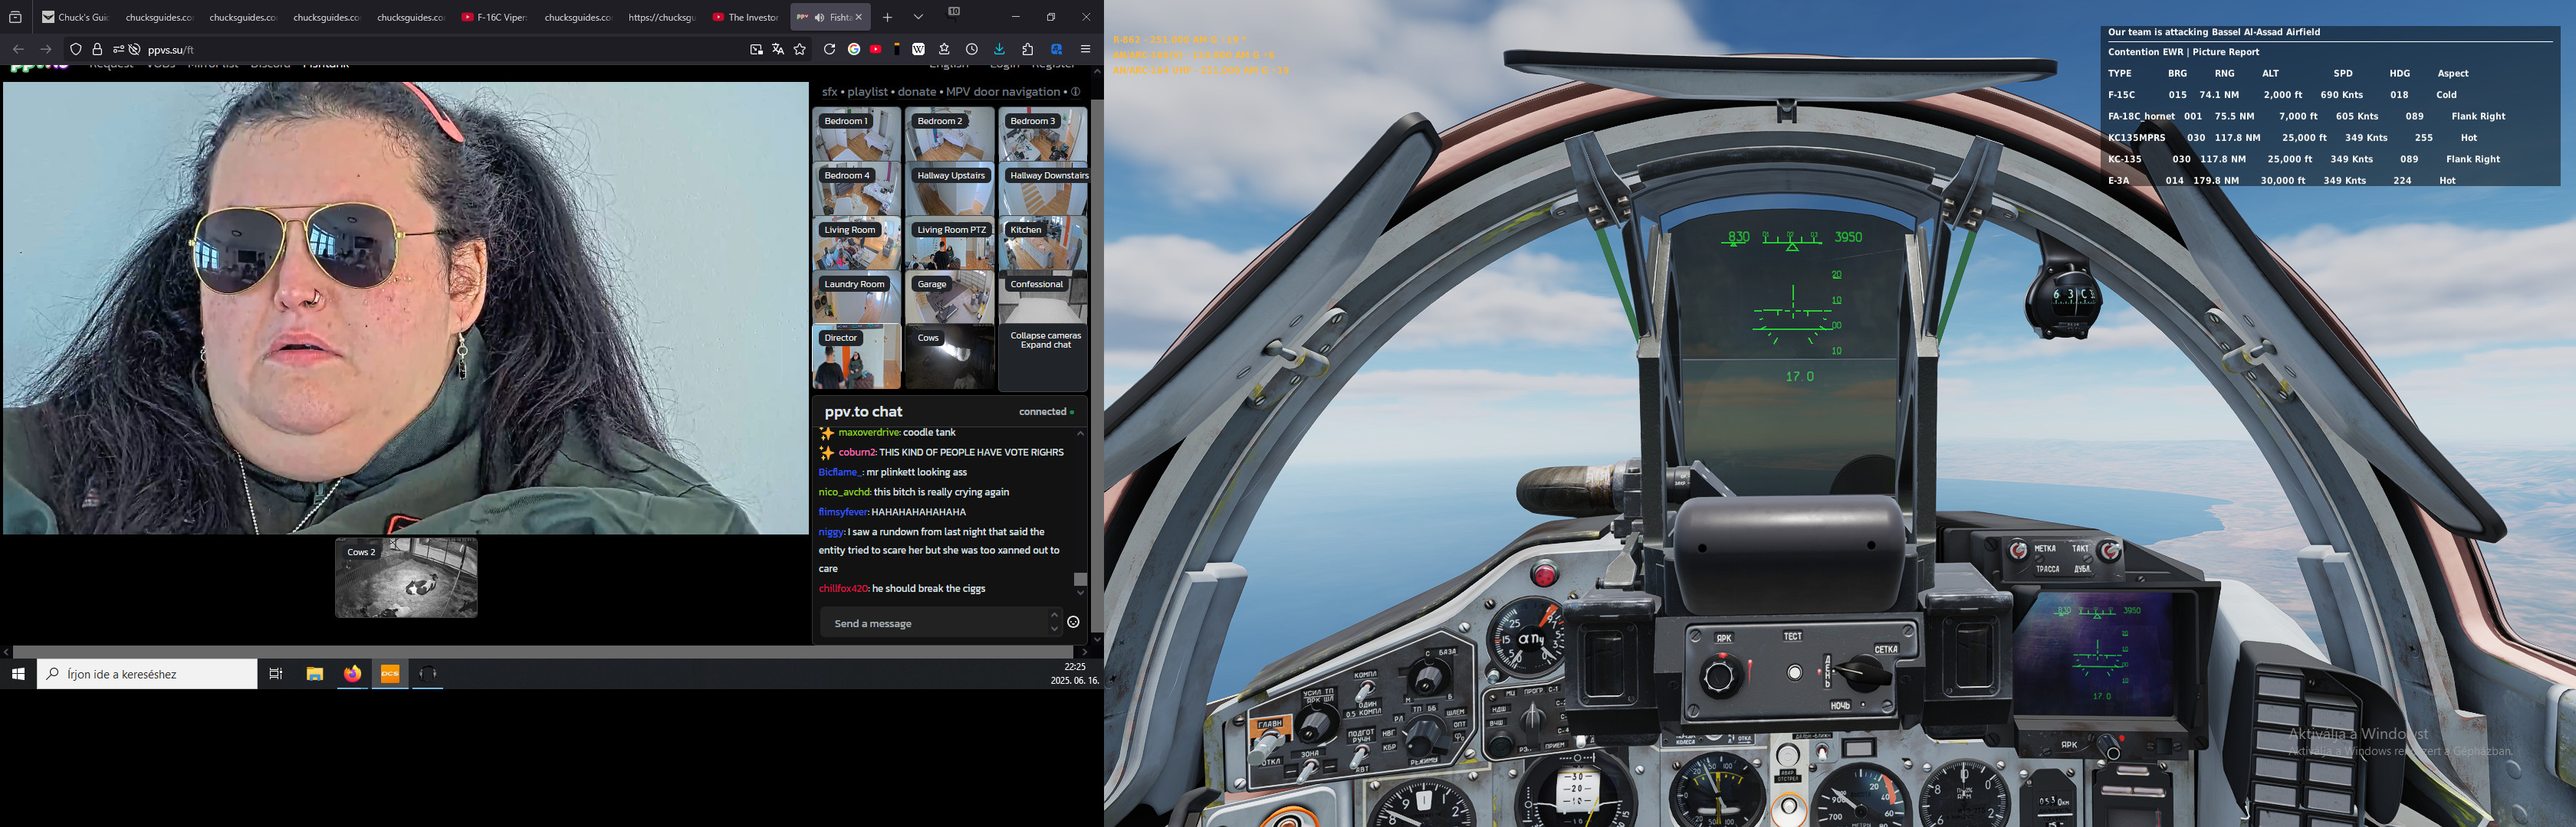Open browsing history clock icon
This screenshot has width=2576, height=827.
[x=972, y=49]
